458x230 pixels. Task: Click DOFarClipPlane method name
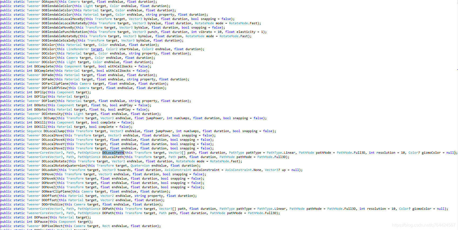pos(55,84)
